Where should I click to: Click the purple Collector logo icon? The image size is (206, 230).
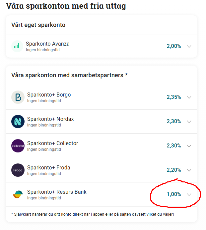click(18, 146)
